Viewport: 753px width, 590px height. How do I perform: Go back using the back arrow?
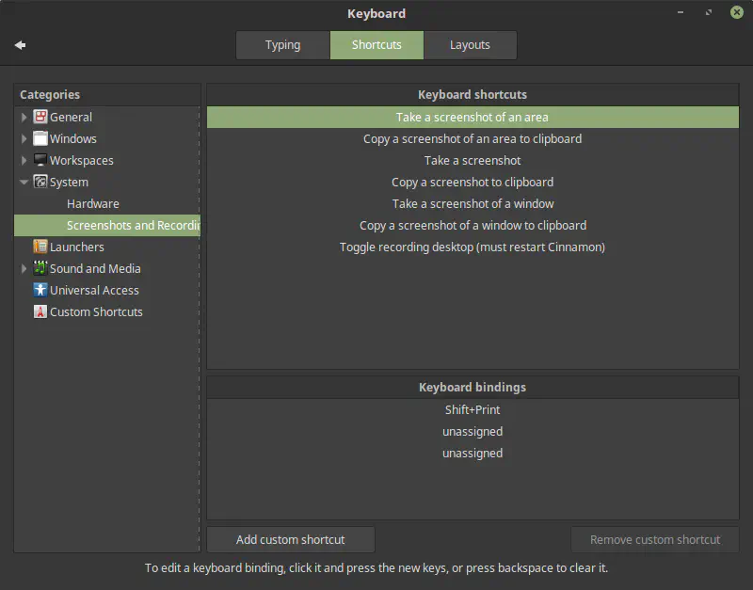(20, 45)
